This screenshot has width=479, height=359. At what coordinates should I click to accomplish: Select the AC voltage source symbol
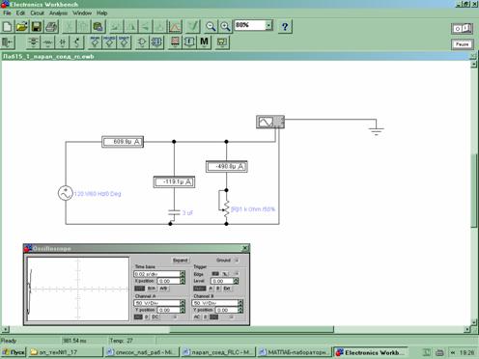[66, 193]
